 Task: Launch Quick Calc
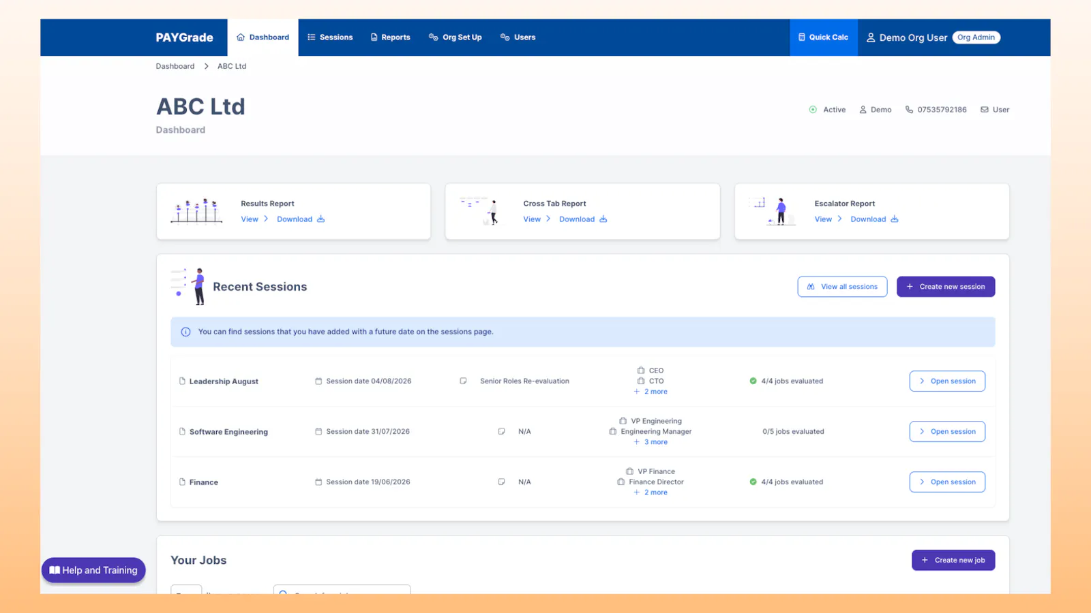click(824, 37)
